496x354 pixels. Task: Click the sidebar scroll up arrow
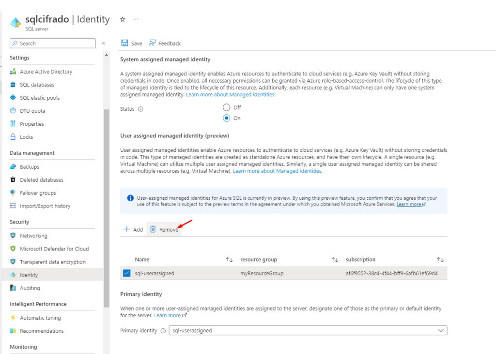coord(107,55)
